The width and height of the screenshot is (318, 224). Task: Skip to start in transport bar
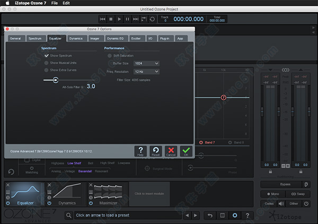[103, 19]
